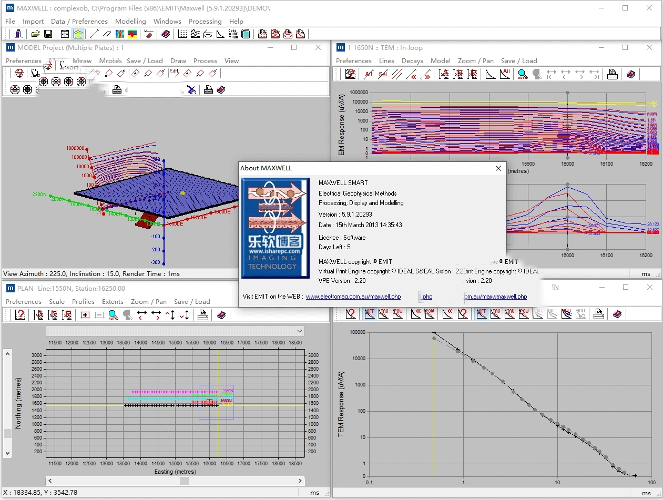Viewport: 663px width, 500px height.
Task: Open Zoom / Pan menu in TEM window
Action: click(x=476, y=61)
